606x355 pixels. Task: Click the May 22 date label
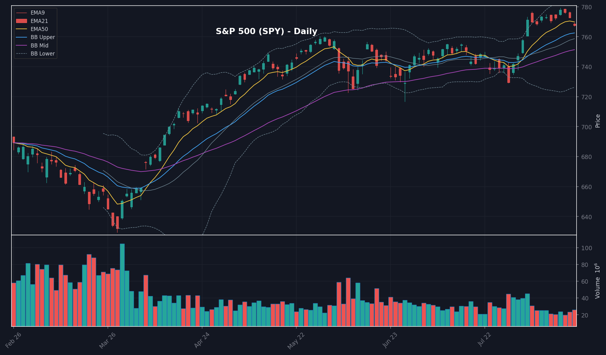tap(296, 341)
